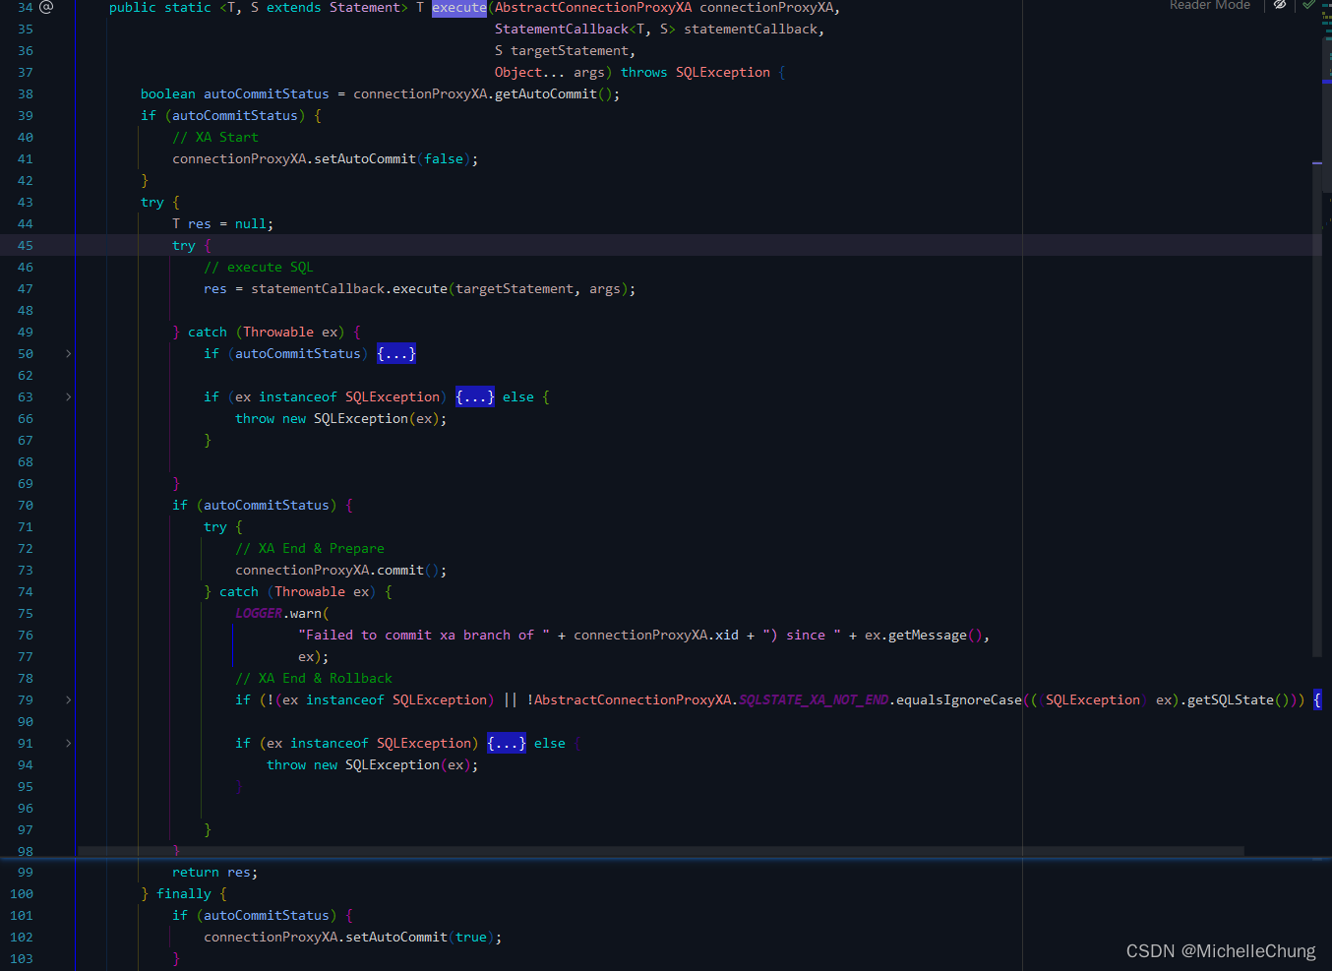Click the // execute SQL comment
1332x971 pixels.
[259, 267]
